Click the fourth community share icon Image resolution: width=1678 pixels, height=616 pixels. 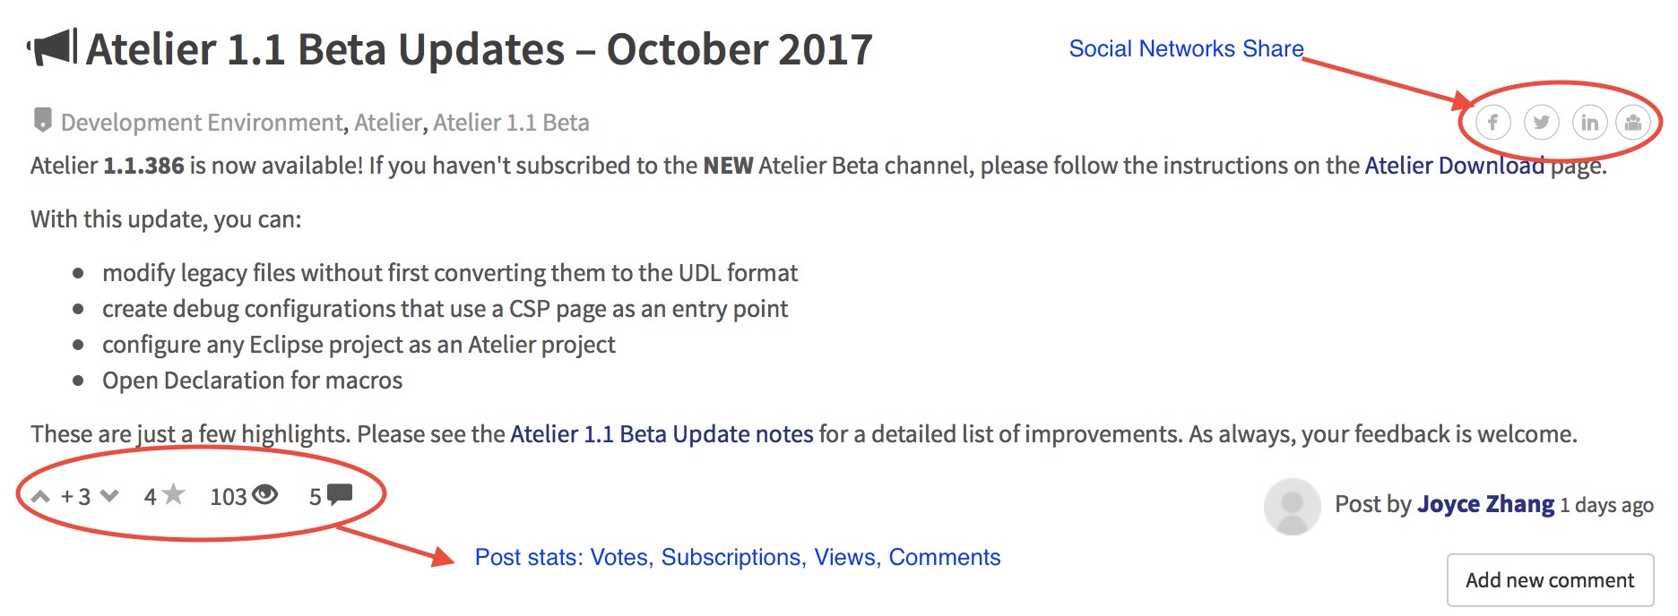1633,122
